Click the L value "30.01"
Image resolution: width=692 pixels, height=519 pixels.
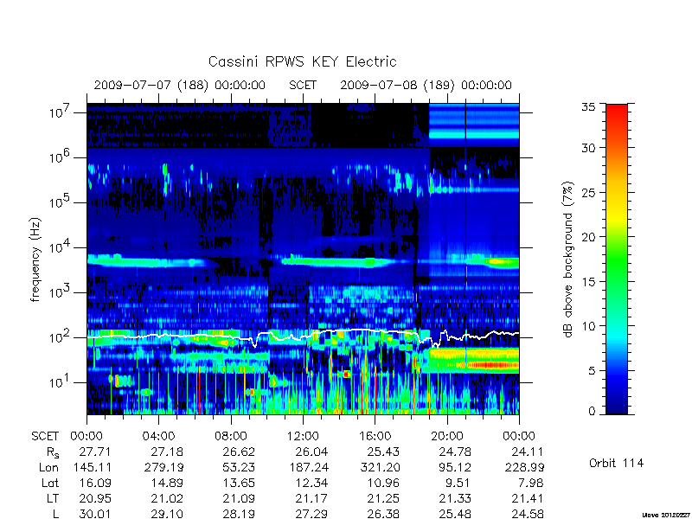tap(95, 514)
